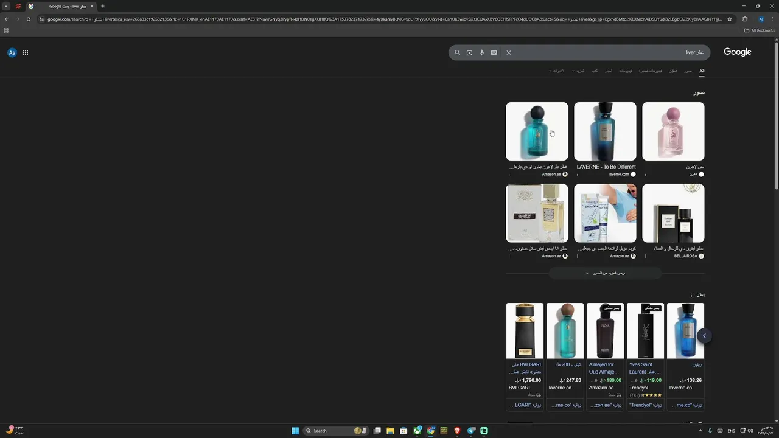Switch to the صور (Images) tab
The image size is (779, 438).
click(x=688, y=71)
